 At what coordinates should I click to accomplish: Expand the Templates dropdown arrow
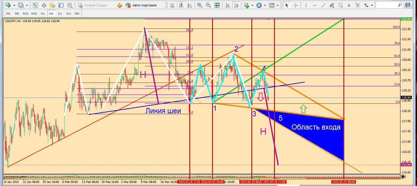coord(277,5)
